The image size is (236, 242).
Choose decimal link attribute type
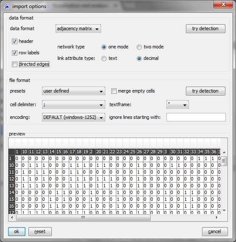[x=139, y=59]
